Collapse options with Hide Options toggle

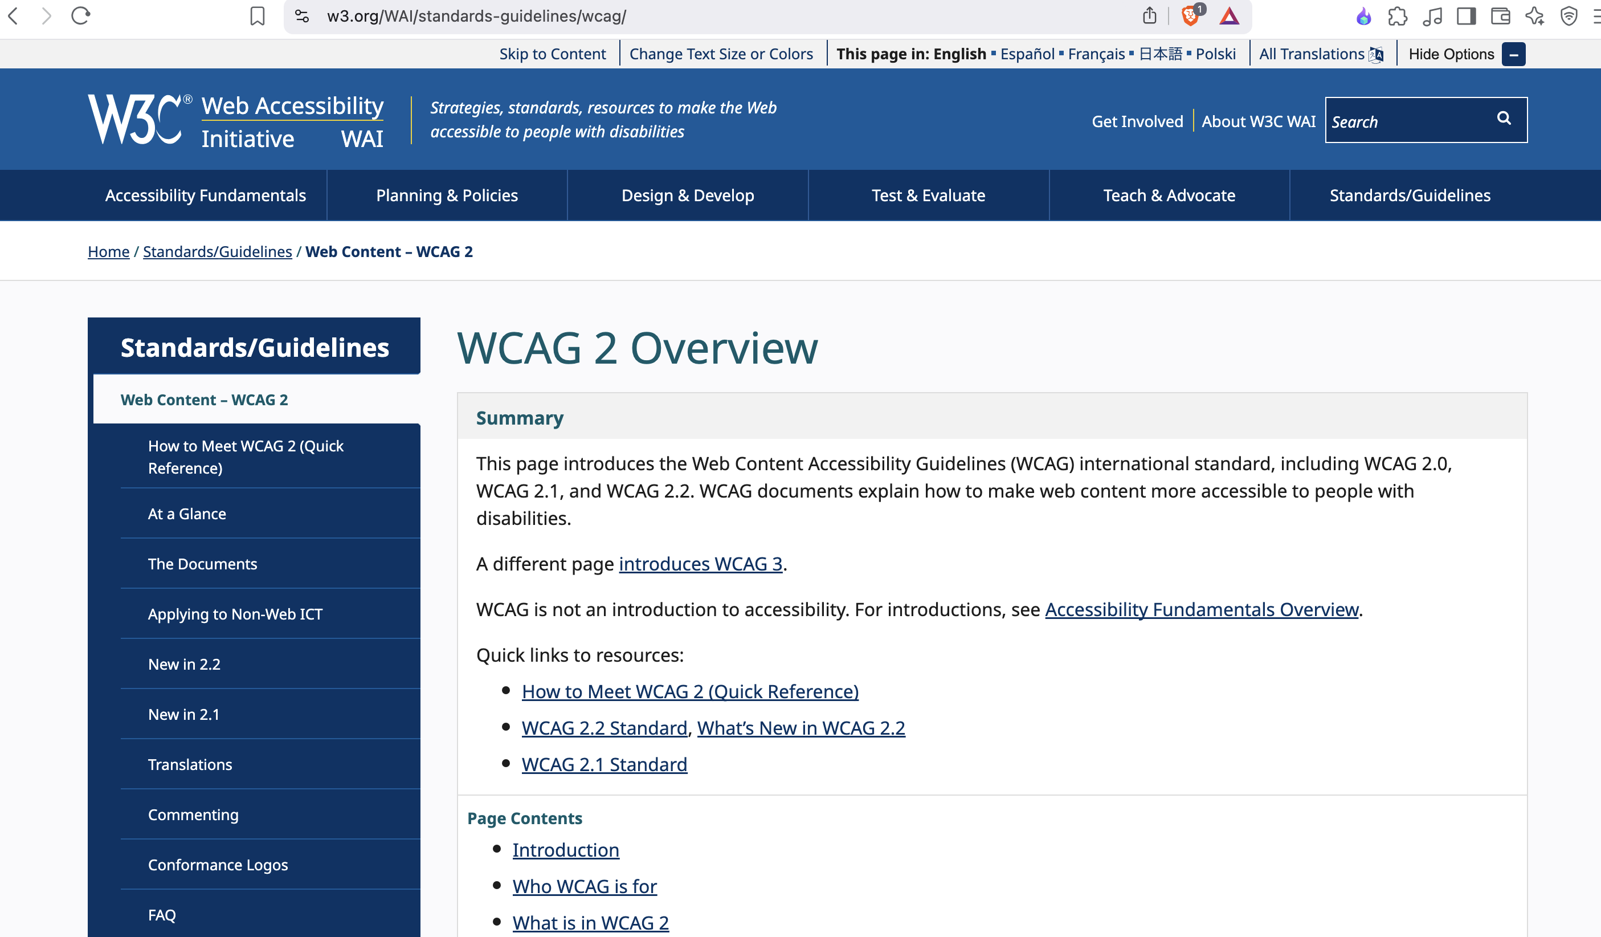(x=1513, y=55)
